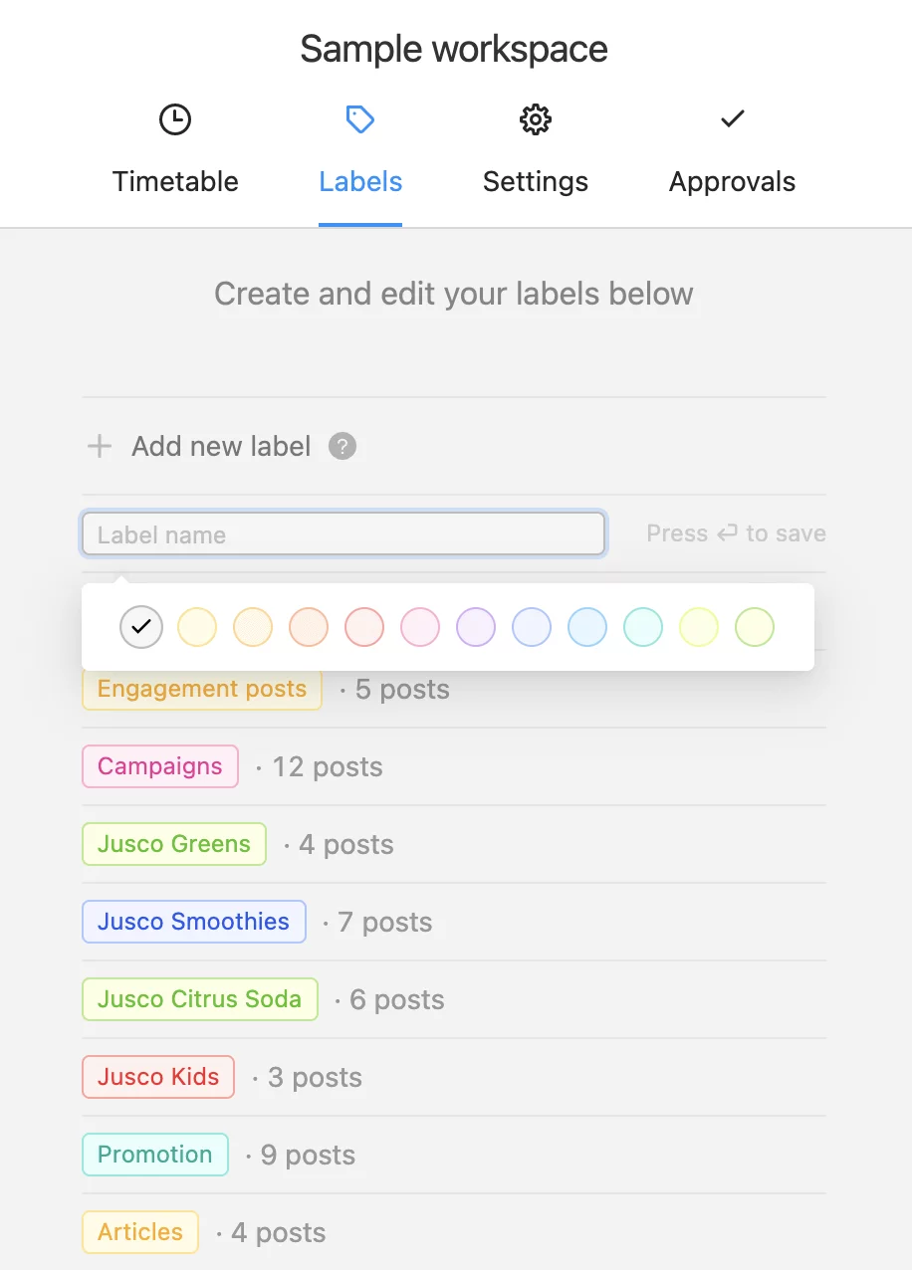The image size is (912, 1270).
Task: Select the checked gray color swatch
Action: 141,627
